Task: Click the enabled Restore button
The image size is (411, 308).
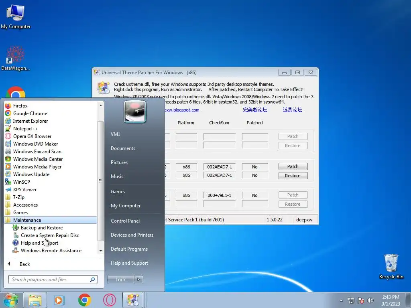Action: tap(293, 176)
